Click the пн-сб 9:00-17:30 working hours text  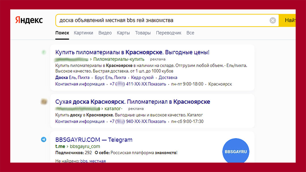pos(187,122)
